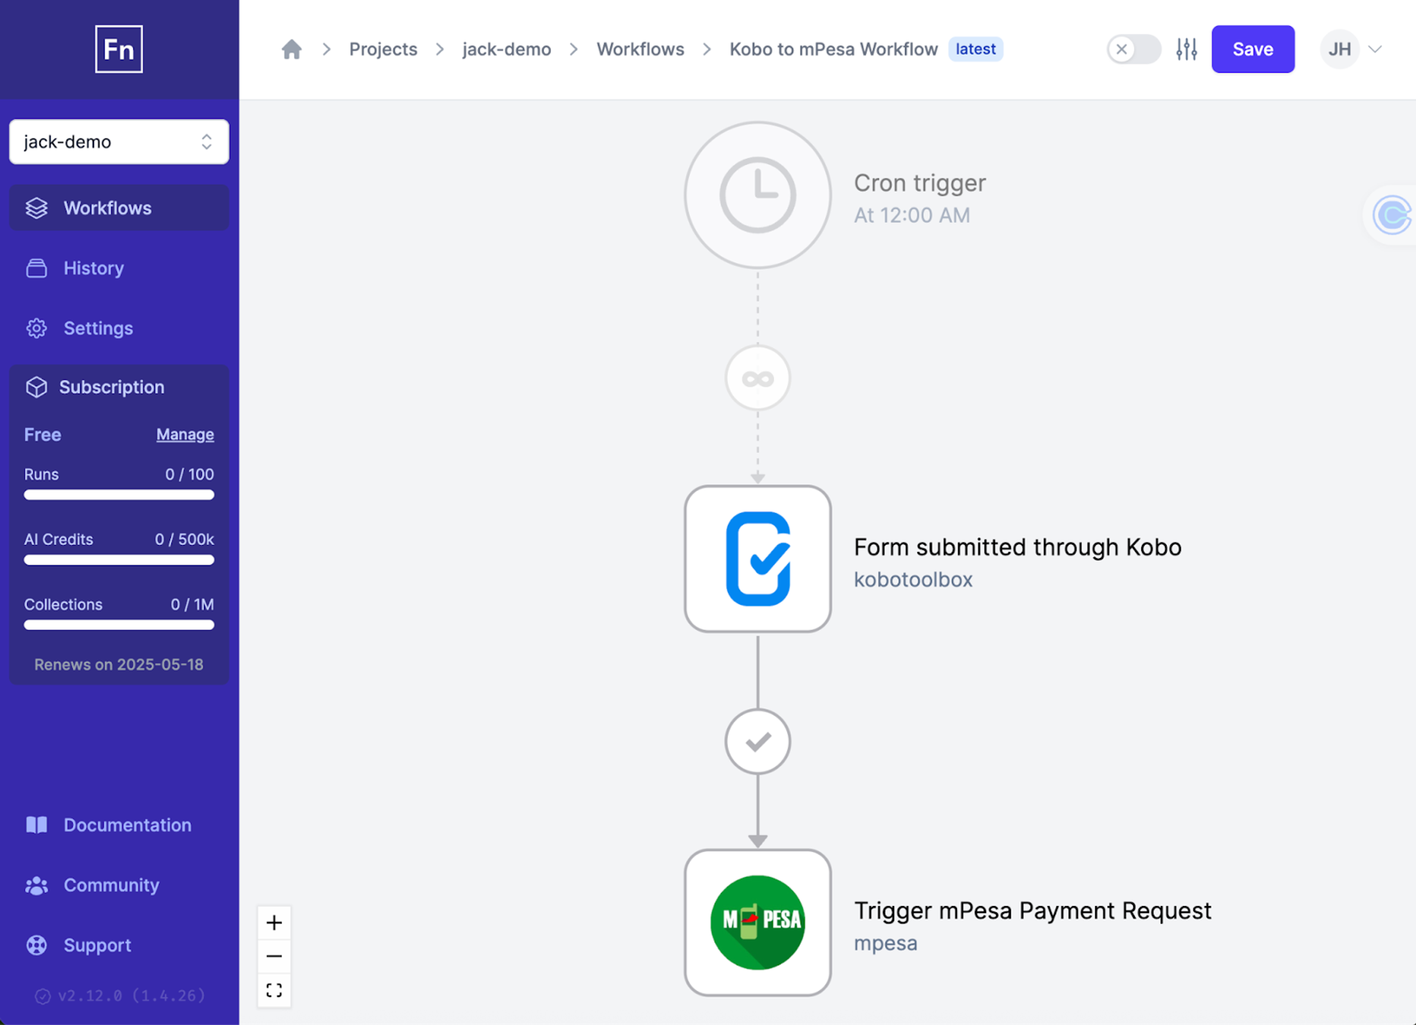Save the workflow

click(x=1253, y=49)
